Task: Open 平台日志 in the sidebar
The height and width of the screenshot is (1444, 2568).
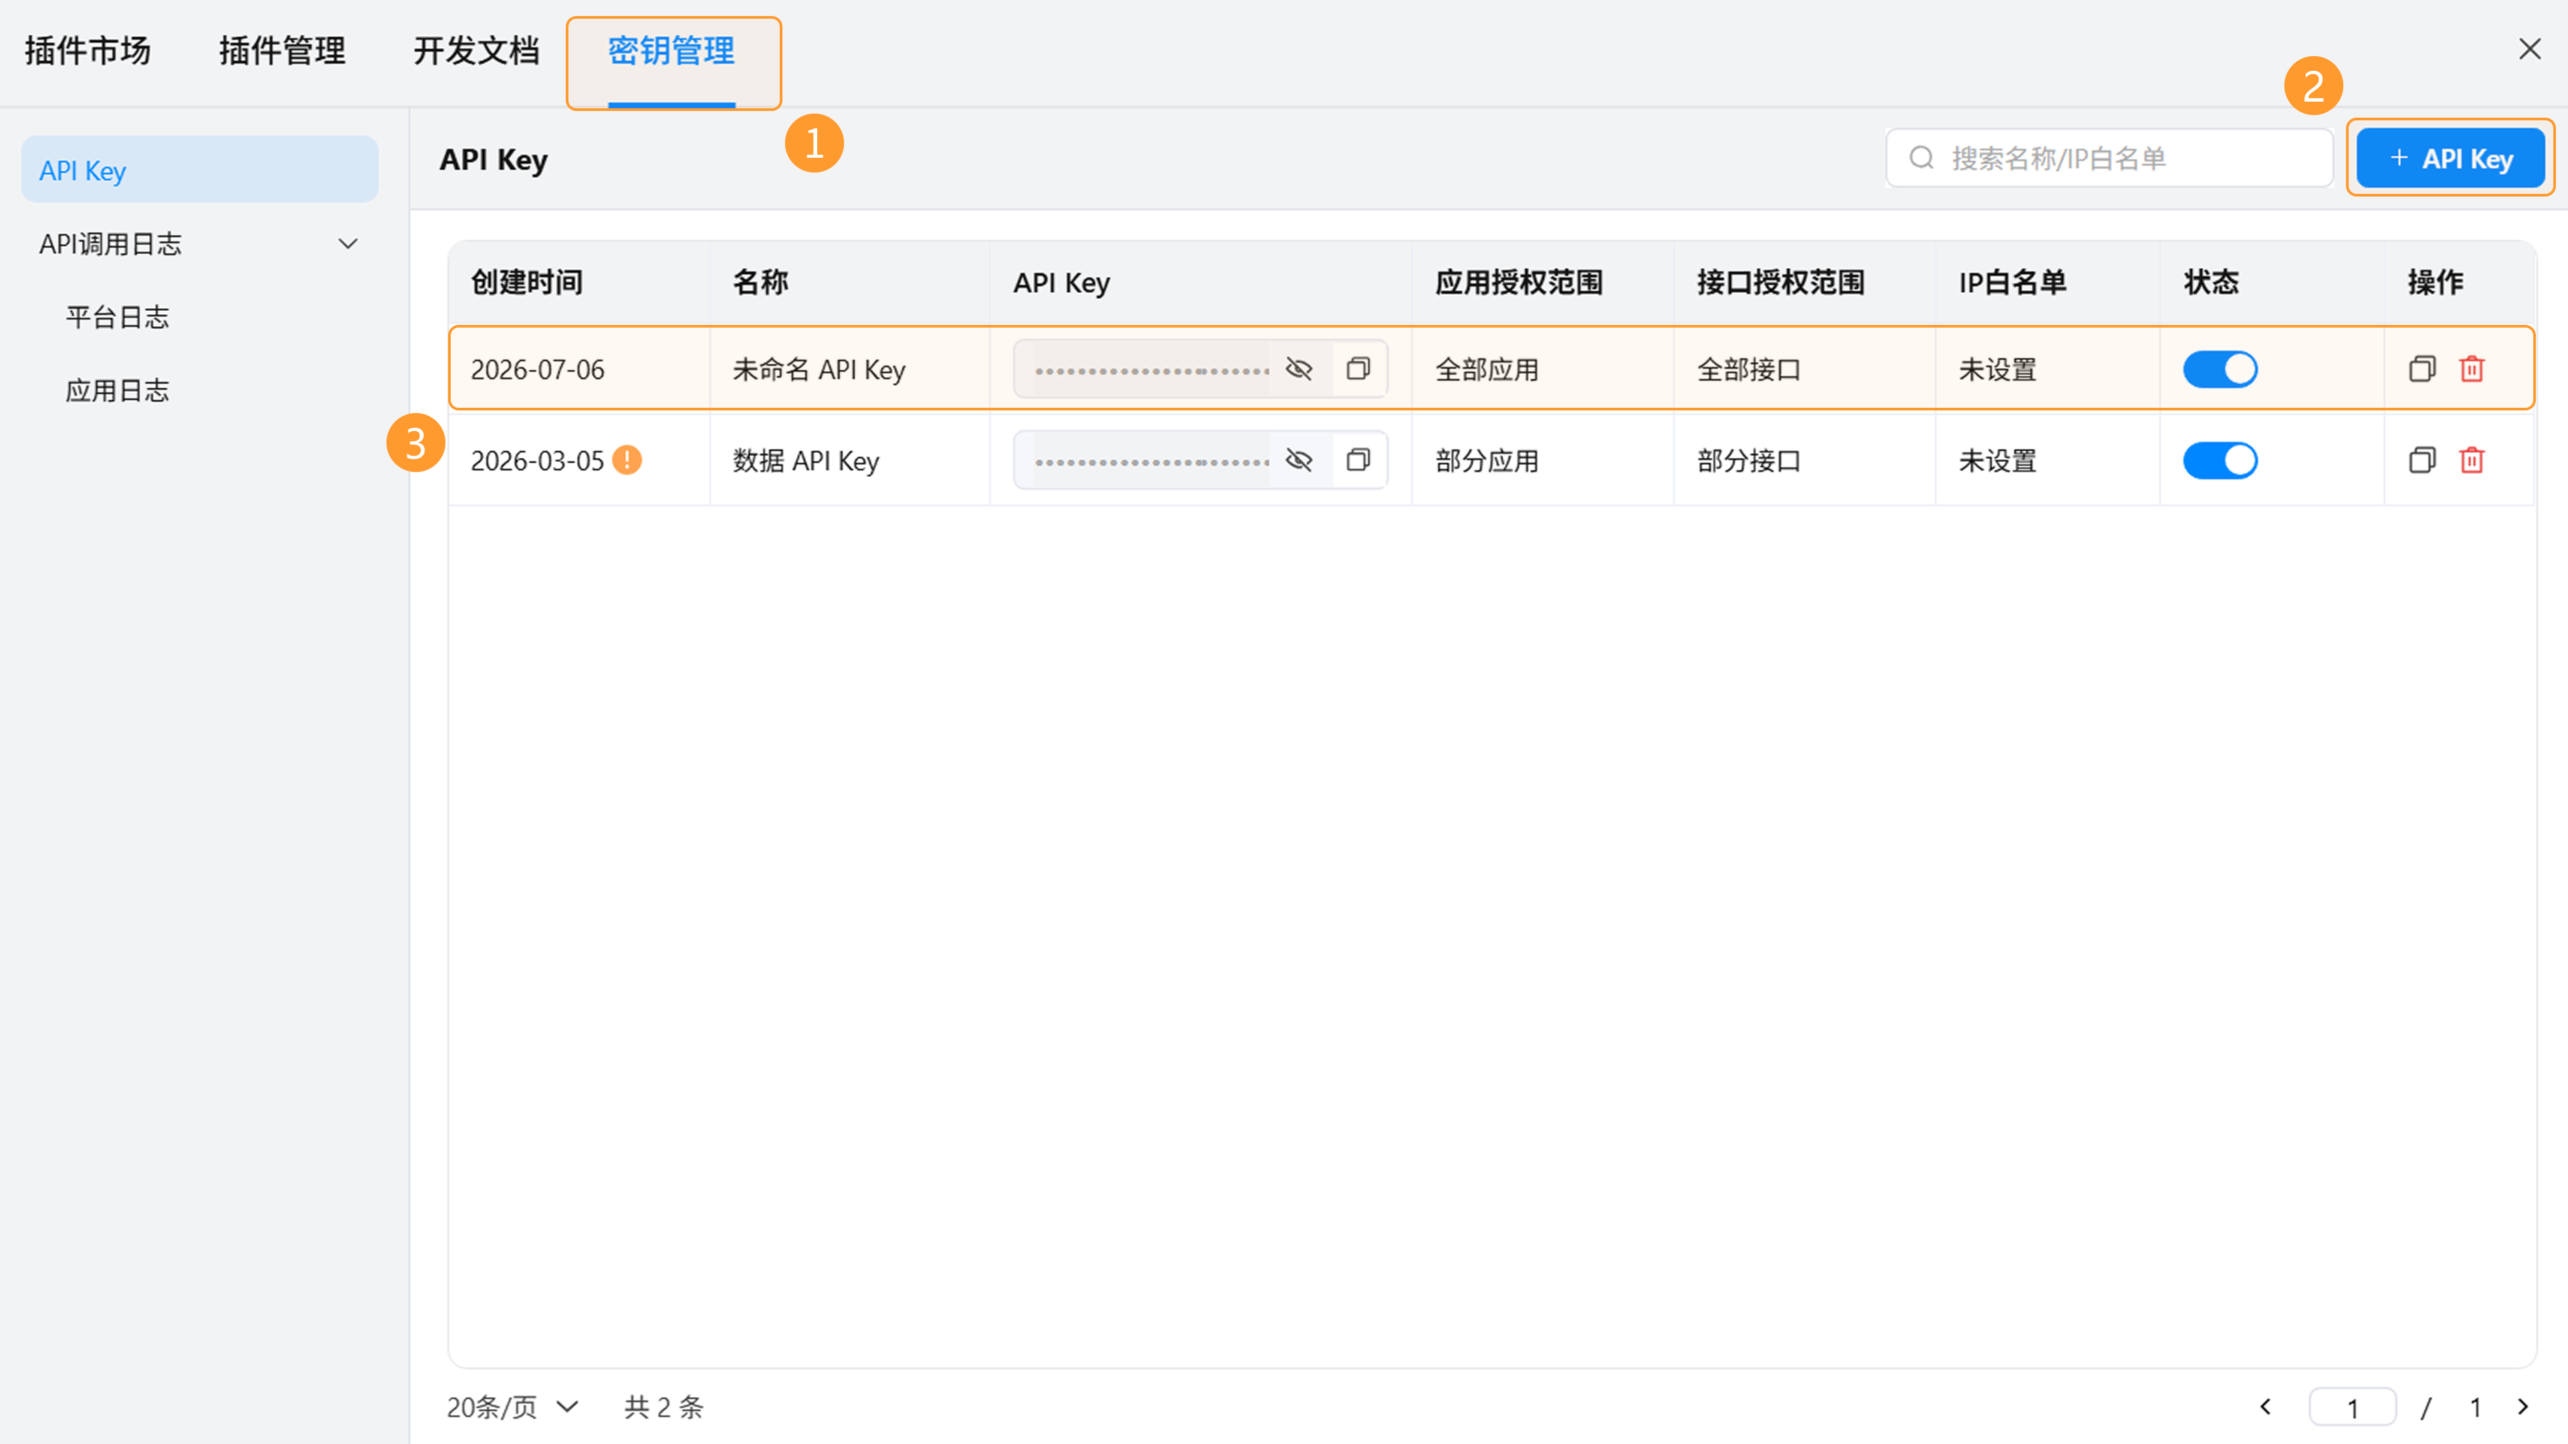Action: (x=116, y=317)
